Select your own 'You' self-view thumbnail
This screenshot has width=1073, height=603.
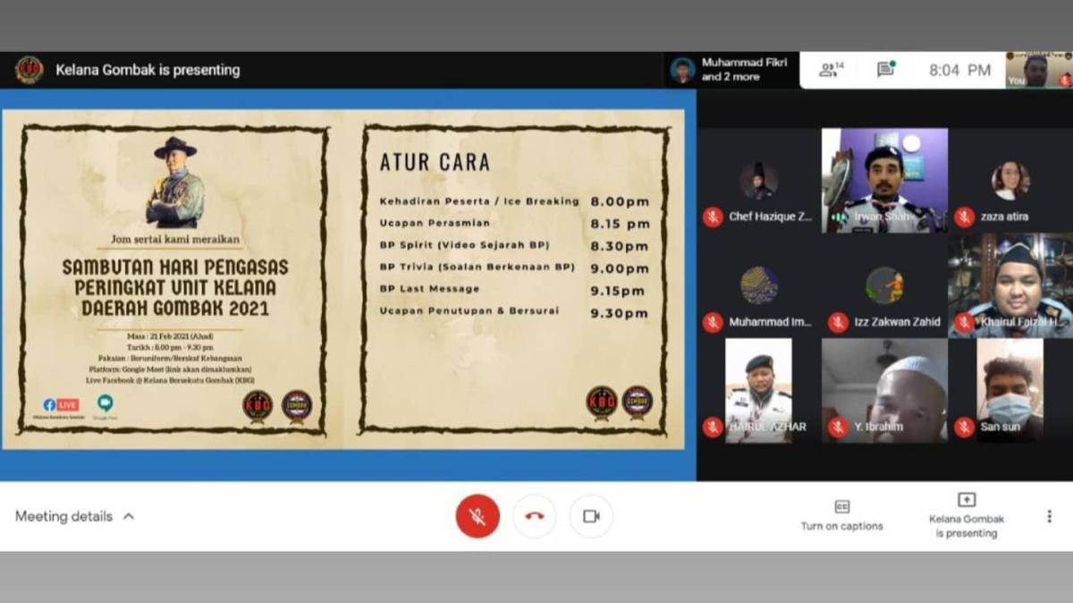pos(1037,69)
